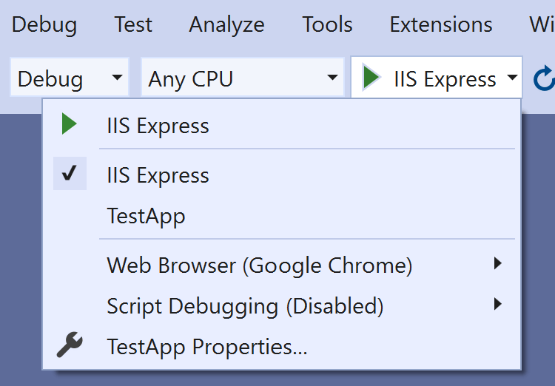Start IIS Express from the top menu entry with the play icon
The width and height of the screenshot is (555, 386).
pos(282,124)
